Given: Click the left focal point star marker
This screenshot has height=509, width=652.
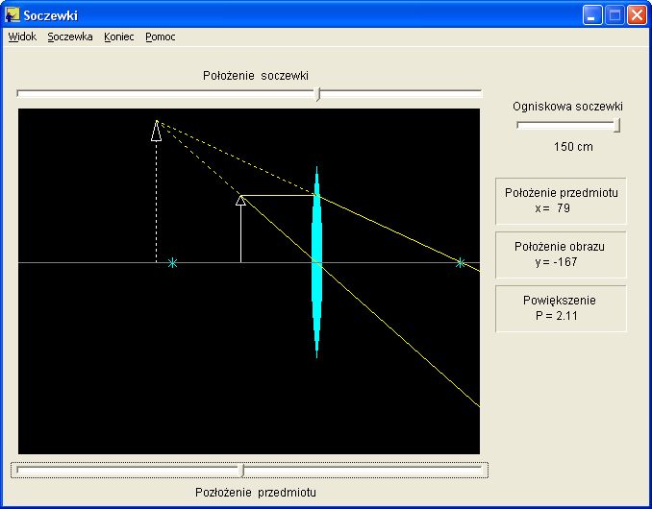Looking at the screenshot, I should [x=172, y=262].
